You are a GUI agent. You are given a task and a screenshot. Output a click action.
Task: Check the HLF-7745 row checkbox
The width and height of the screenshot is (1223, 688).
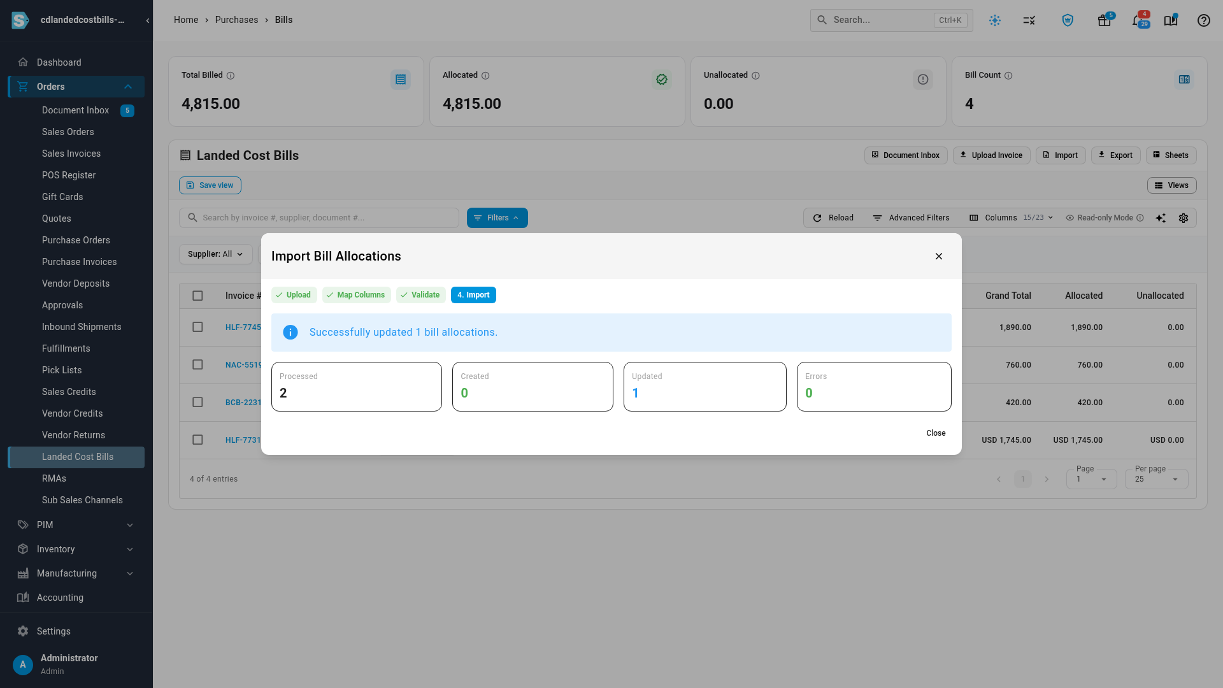point(197,327)
